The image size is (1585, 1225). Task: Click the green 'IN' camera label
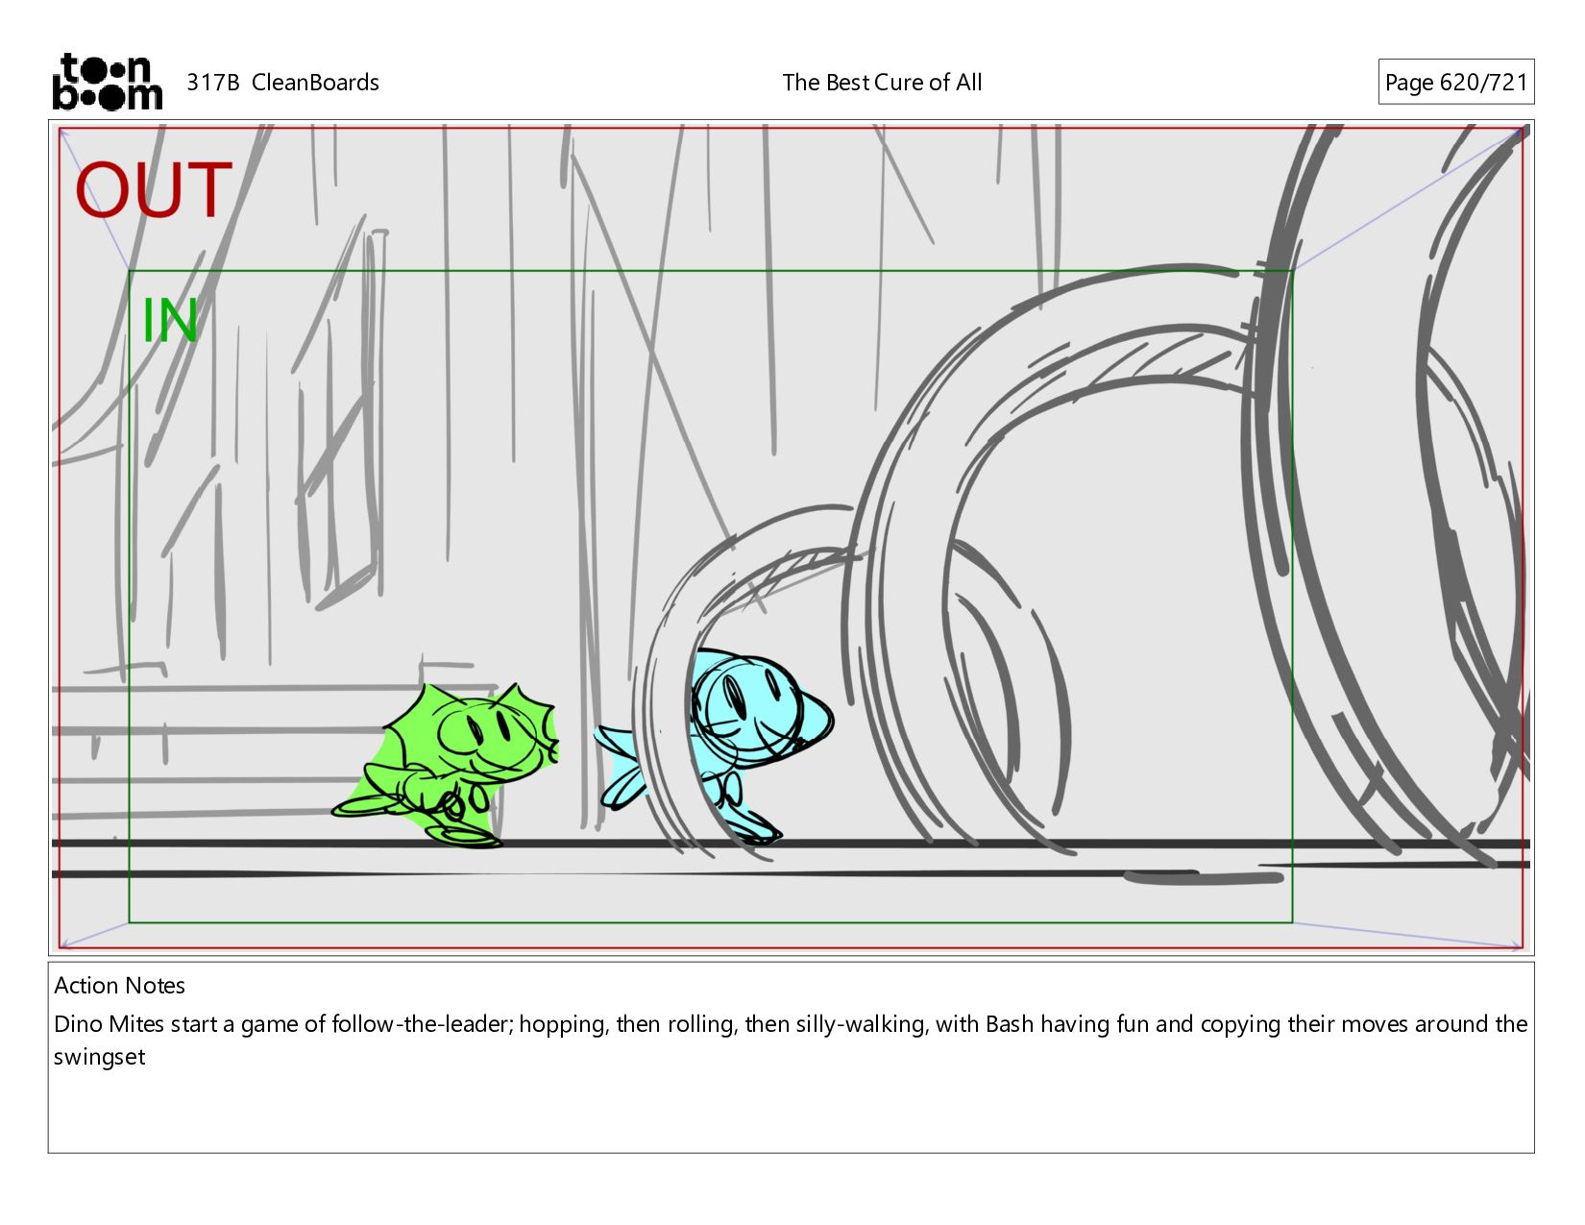click(170, 321)
